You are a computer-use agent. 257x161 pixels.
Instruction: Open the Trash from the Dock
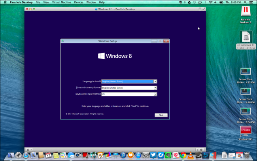pos(247,155)
